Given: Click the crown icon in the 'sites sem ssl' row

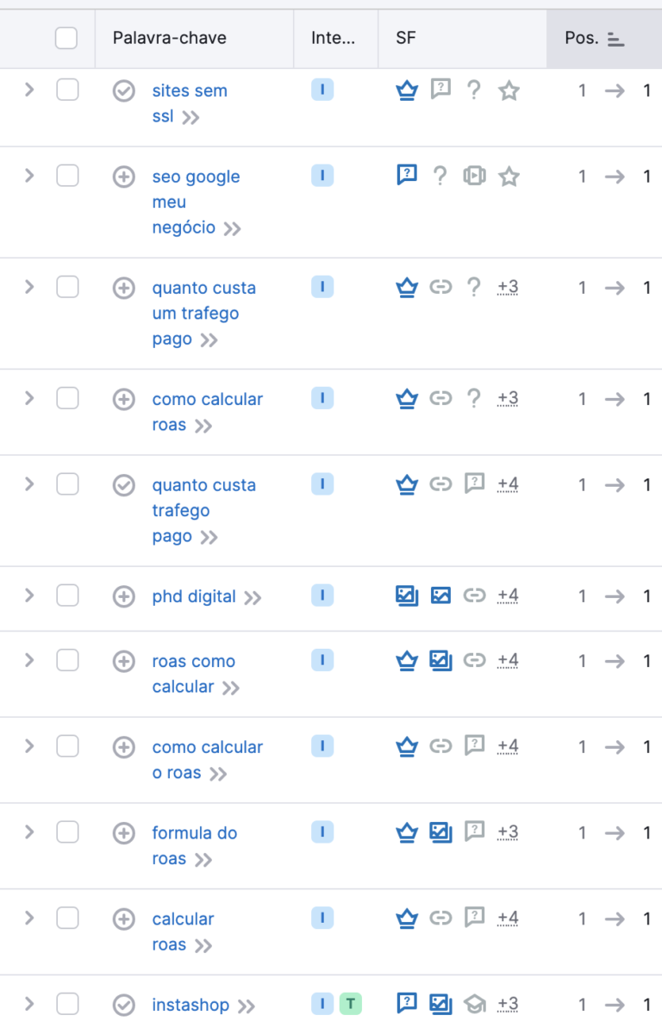Looking at the screenshot, I should [407, 90].
